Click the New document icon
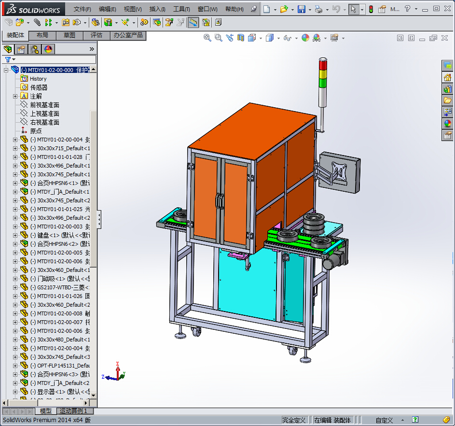This screenshot has width=455, height=426. pyautogui.click(x=267, y=9)
